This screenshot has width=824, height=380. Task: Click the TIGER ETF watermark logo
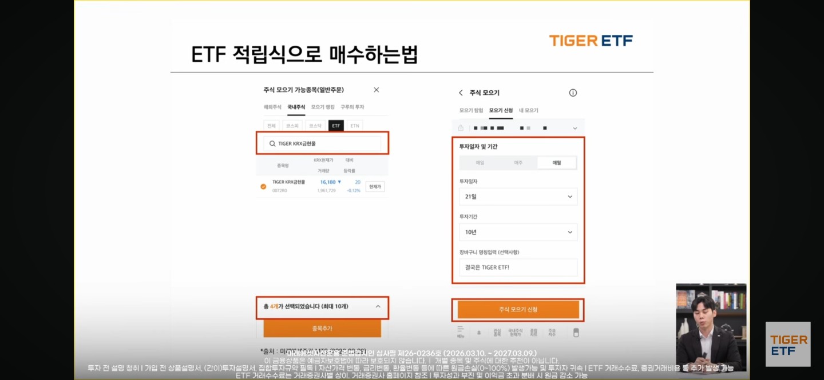pyautogui.click(x=788, y=344)
